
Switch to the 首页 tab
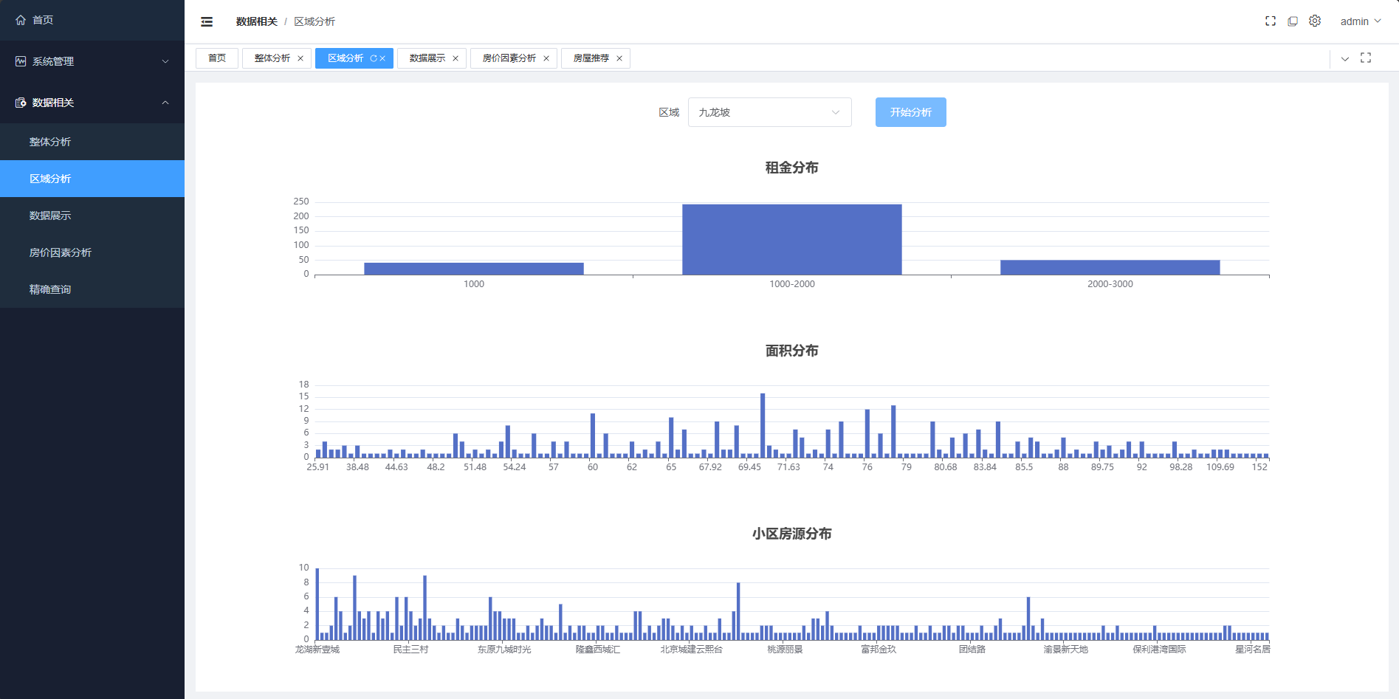point(217,58)
